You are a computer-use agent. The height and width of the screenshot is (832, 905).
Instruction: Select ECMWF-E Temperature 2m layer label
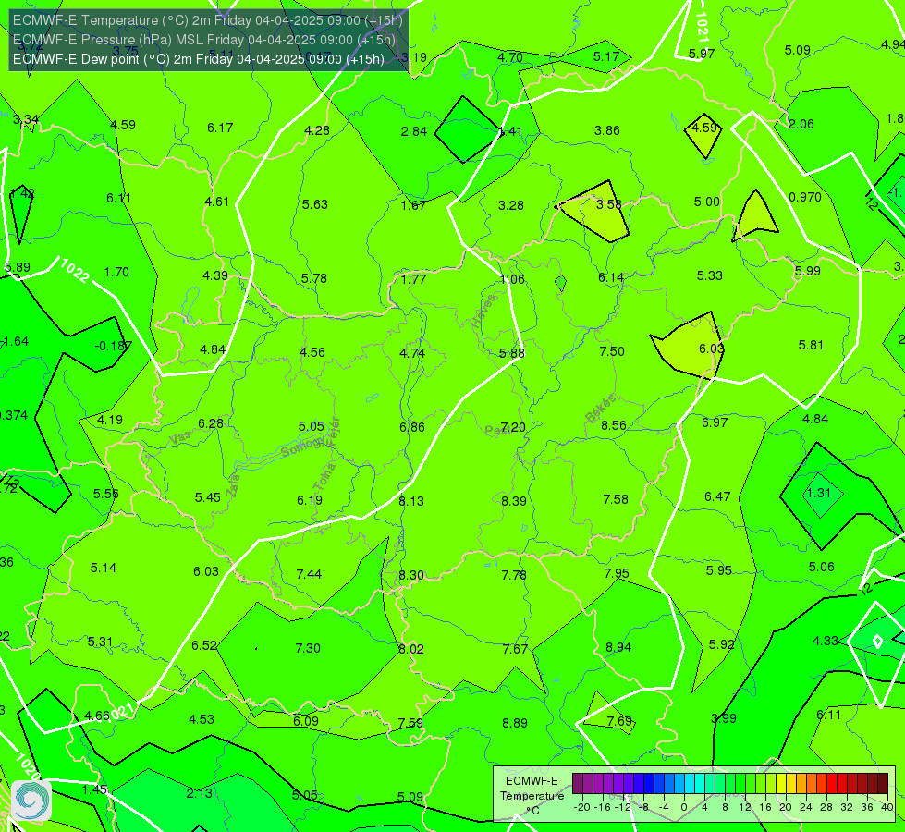coord(208,20)
